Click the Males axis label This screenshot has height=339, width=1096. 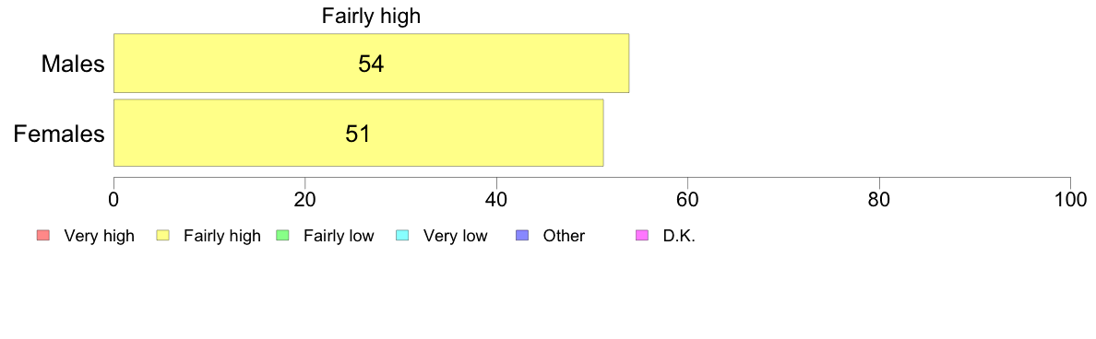(x=73, y=64)
